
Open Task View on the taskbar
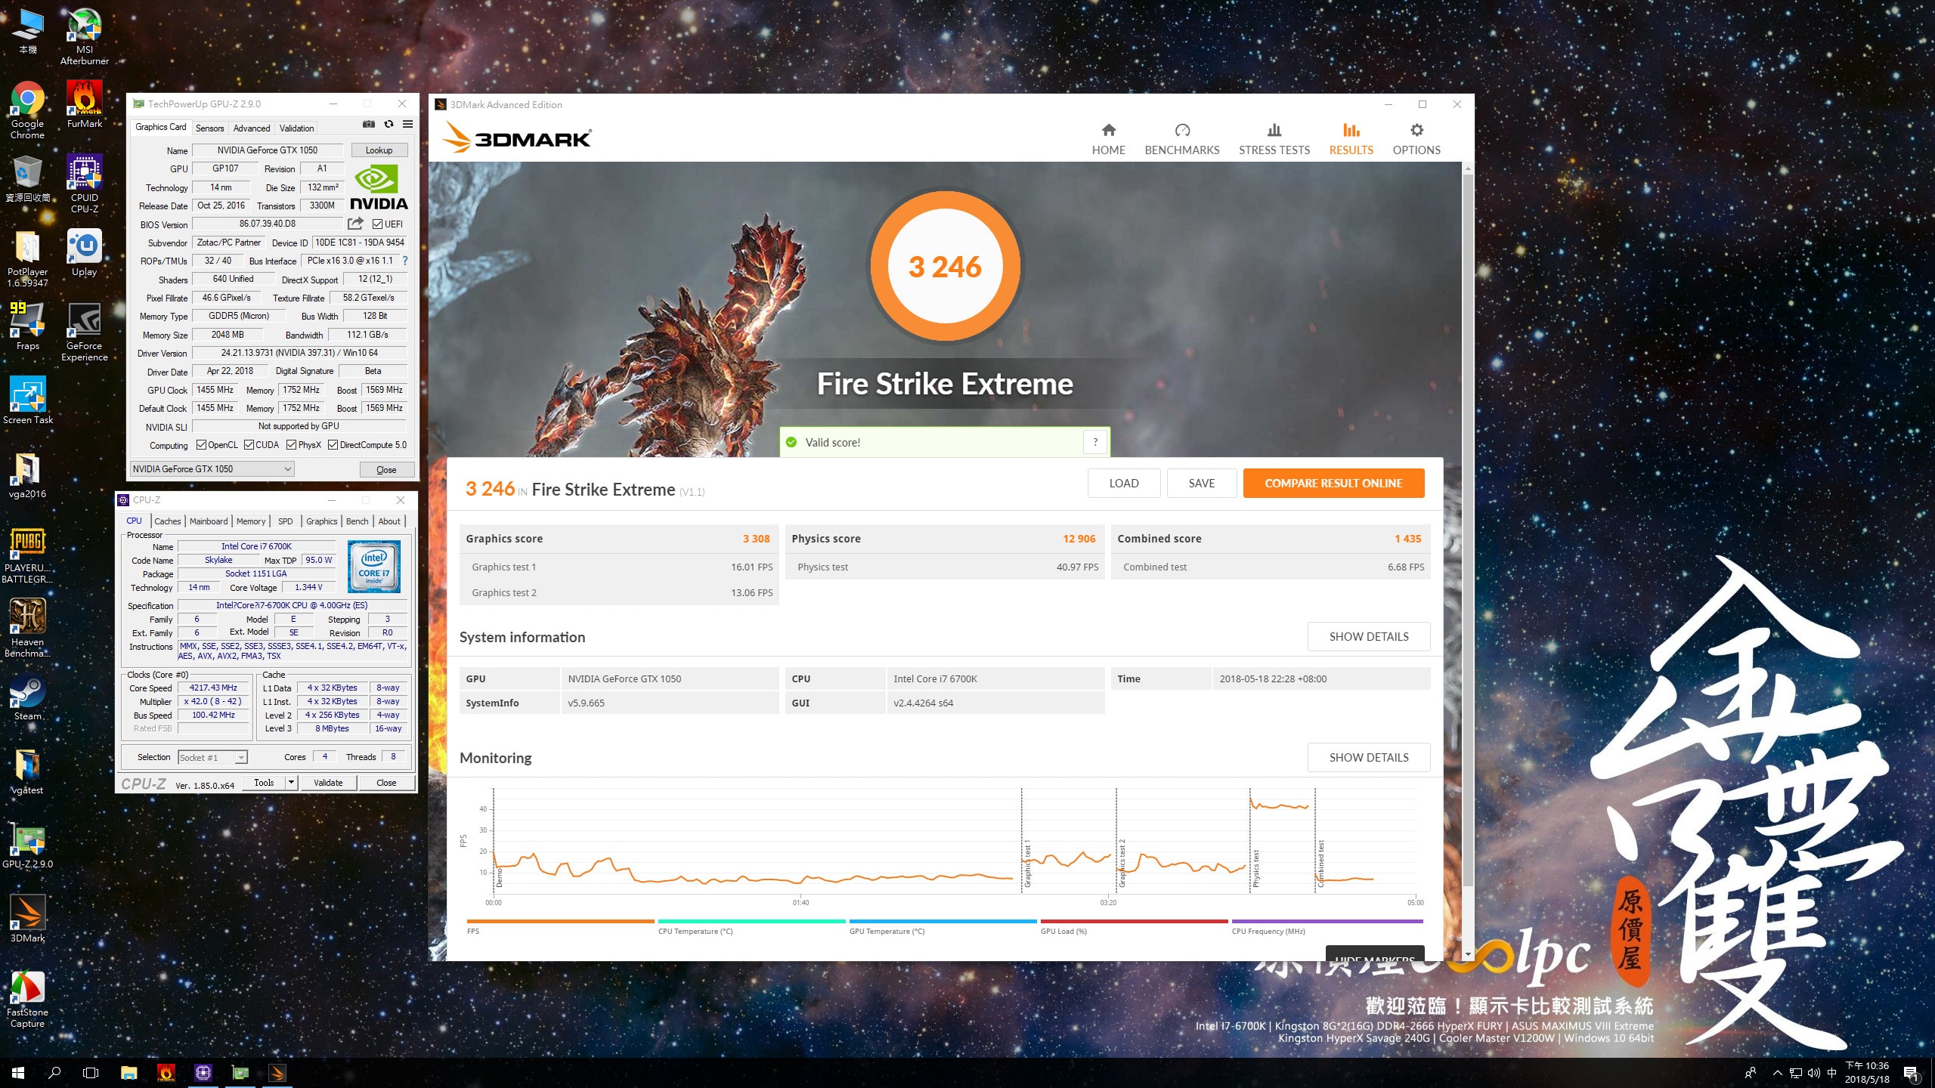click(91, 1073)
